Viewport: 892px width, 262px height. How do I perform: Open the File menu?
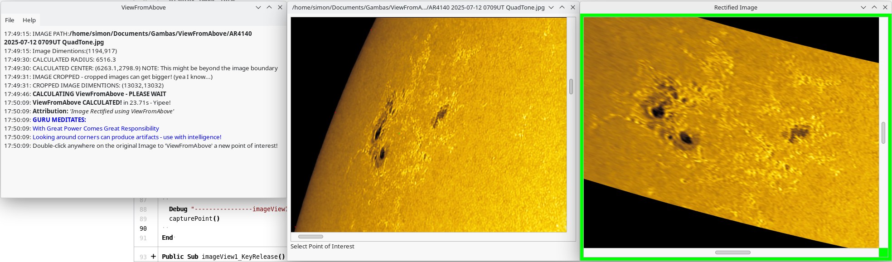(x=10, y=20)
